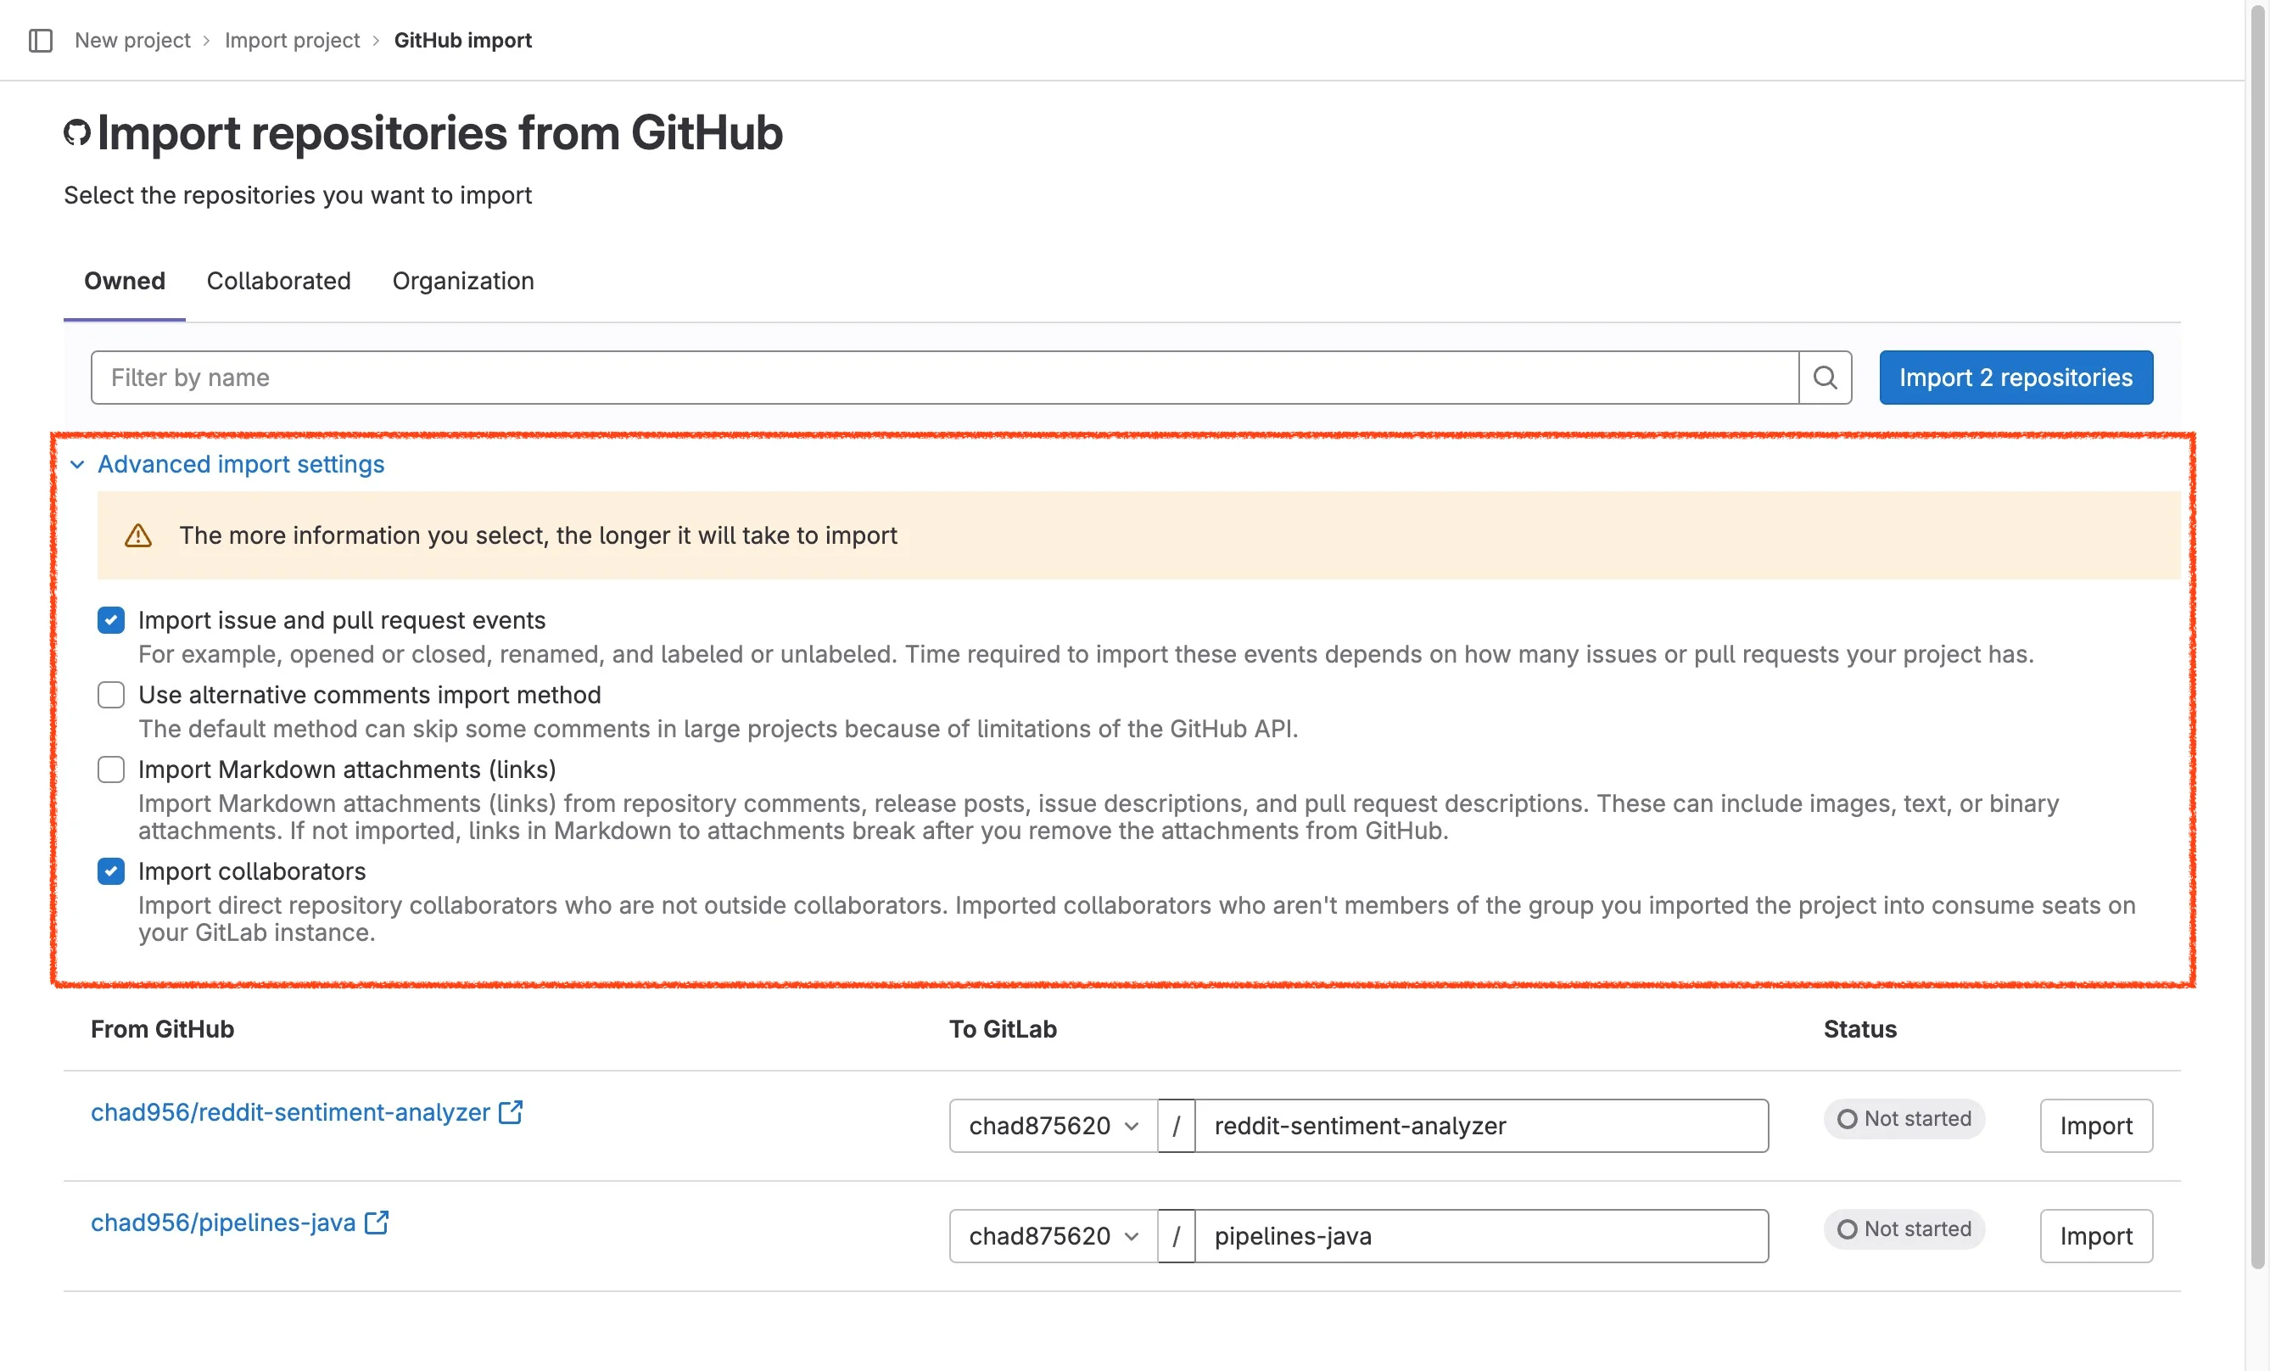
Task: Enable Import Markdown attachments (links)
Action: coord(111,769)
